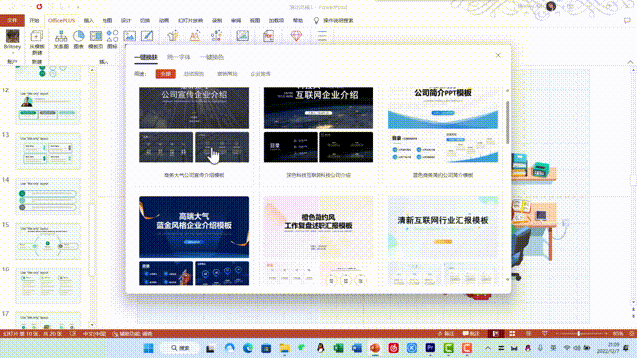637x358 pixels.
Task: Open the 图表 chart tool
Action: click(x=78, y=40)
